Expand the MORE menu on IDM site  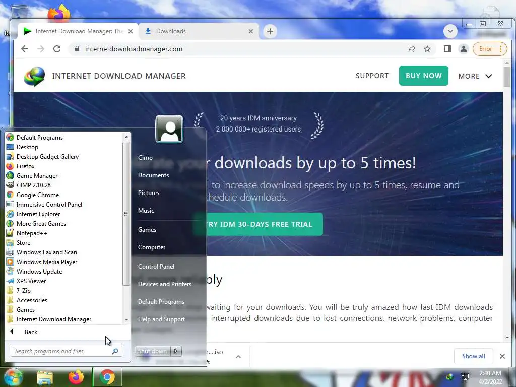click(x=475, y=76)
